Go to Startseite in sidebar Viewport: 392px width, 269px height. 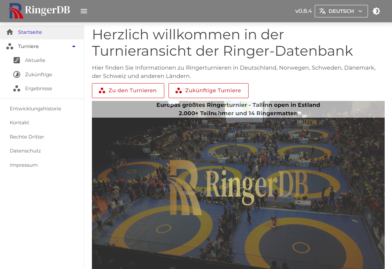(x=30, y=32)
